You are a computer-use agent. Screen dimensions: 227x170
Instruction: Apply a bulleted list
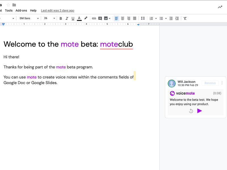161,18
